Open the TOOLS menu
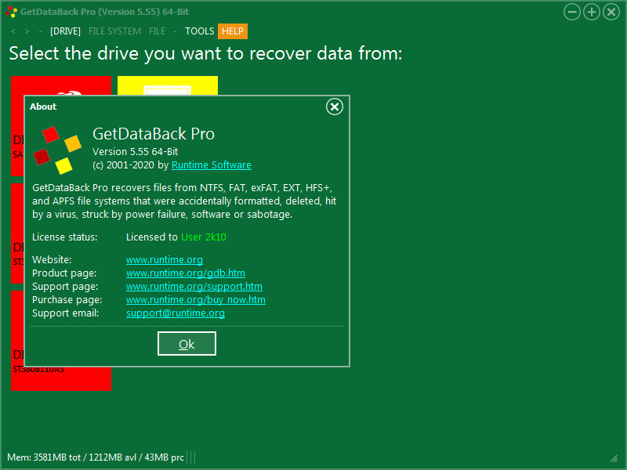Screen dimensions: 627x470 [199, 31]
